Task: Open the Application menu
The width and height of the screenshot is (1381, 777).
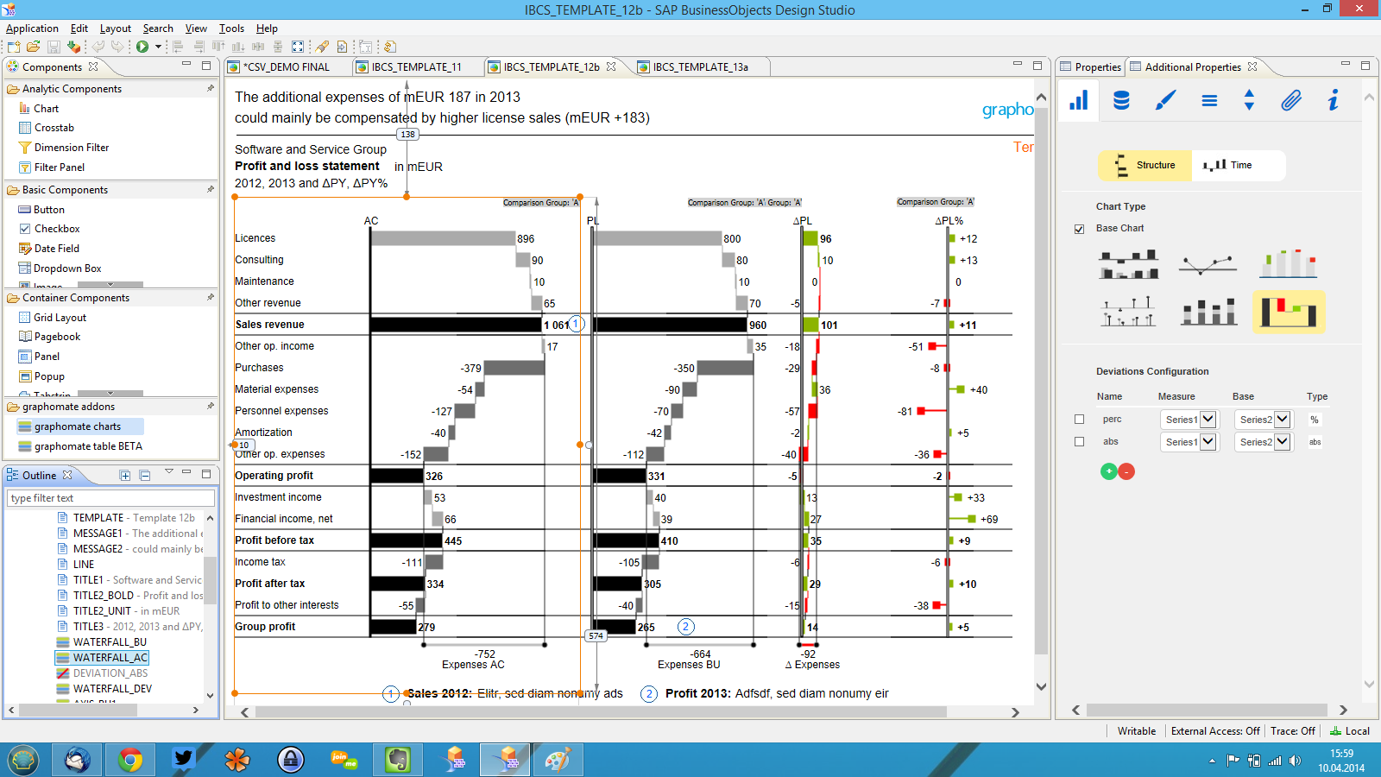Action: (32, 28)
